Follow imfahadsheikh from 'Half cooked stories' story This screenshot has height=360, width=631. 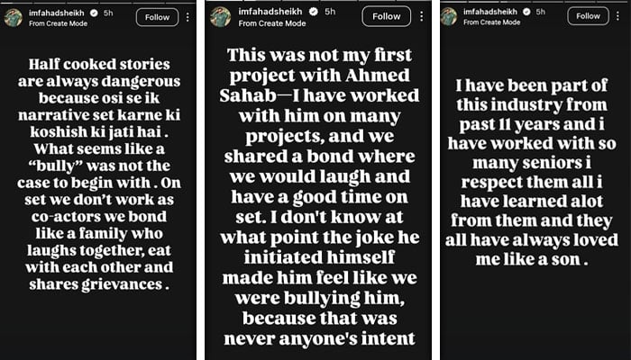coord(158,17)
